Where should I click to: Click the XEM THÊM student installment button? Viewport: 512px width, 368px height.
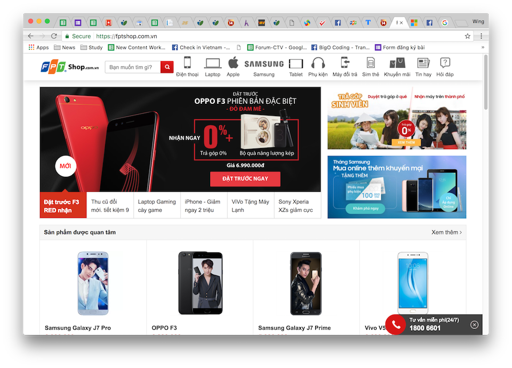point(406,142)
